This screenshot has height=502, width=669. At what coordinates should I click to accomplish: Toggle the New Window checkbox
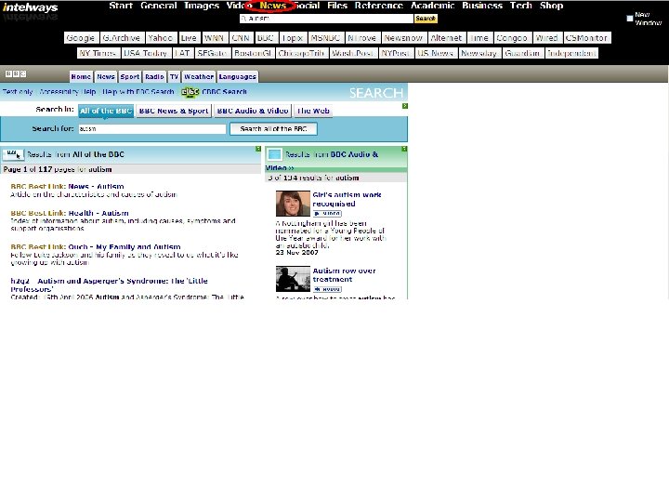point(630,19)
